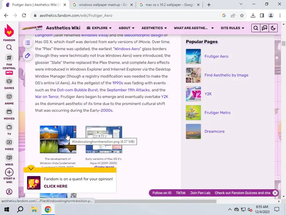The width and height of the screenshot is (286, 215).
Task: Open the table of contents list icon
Action: [x=28, y=43]
